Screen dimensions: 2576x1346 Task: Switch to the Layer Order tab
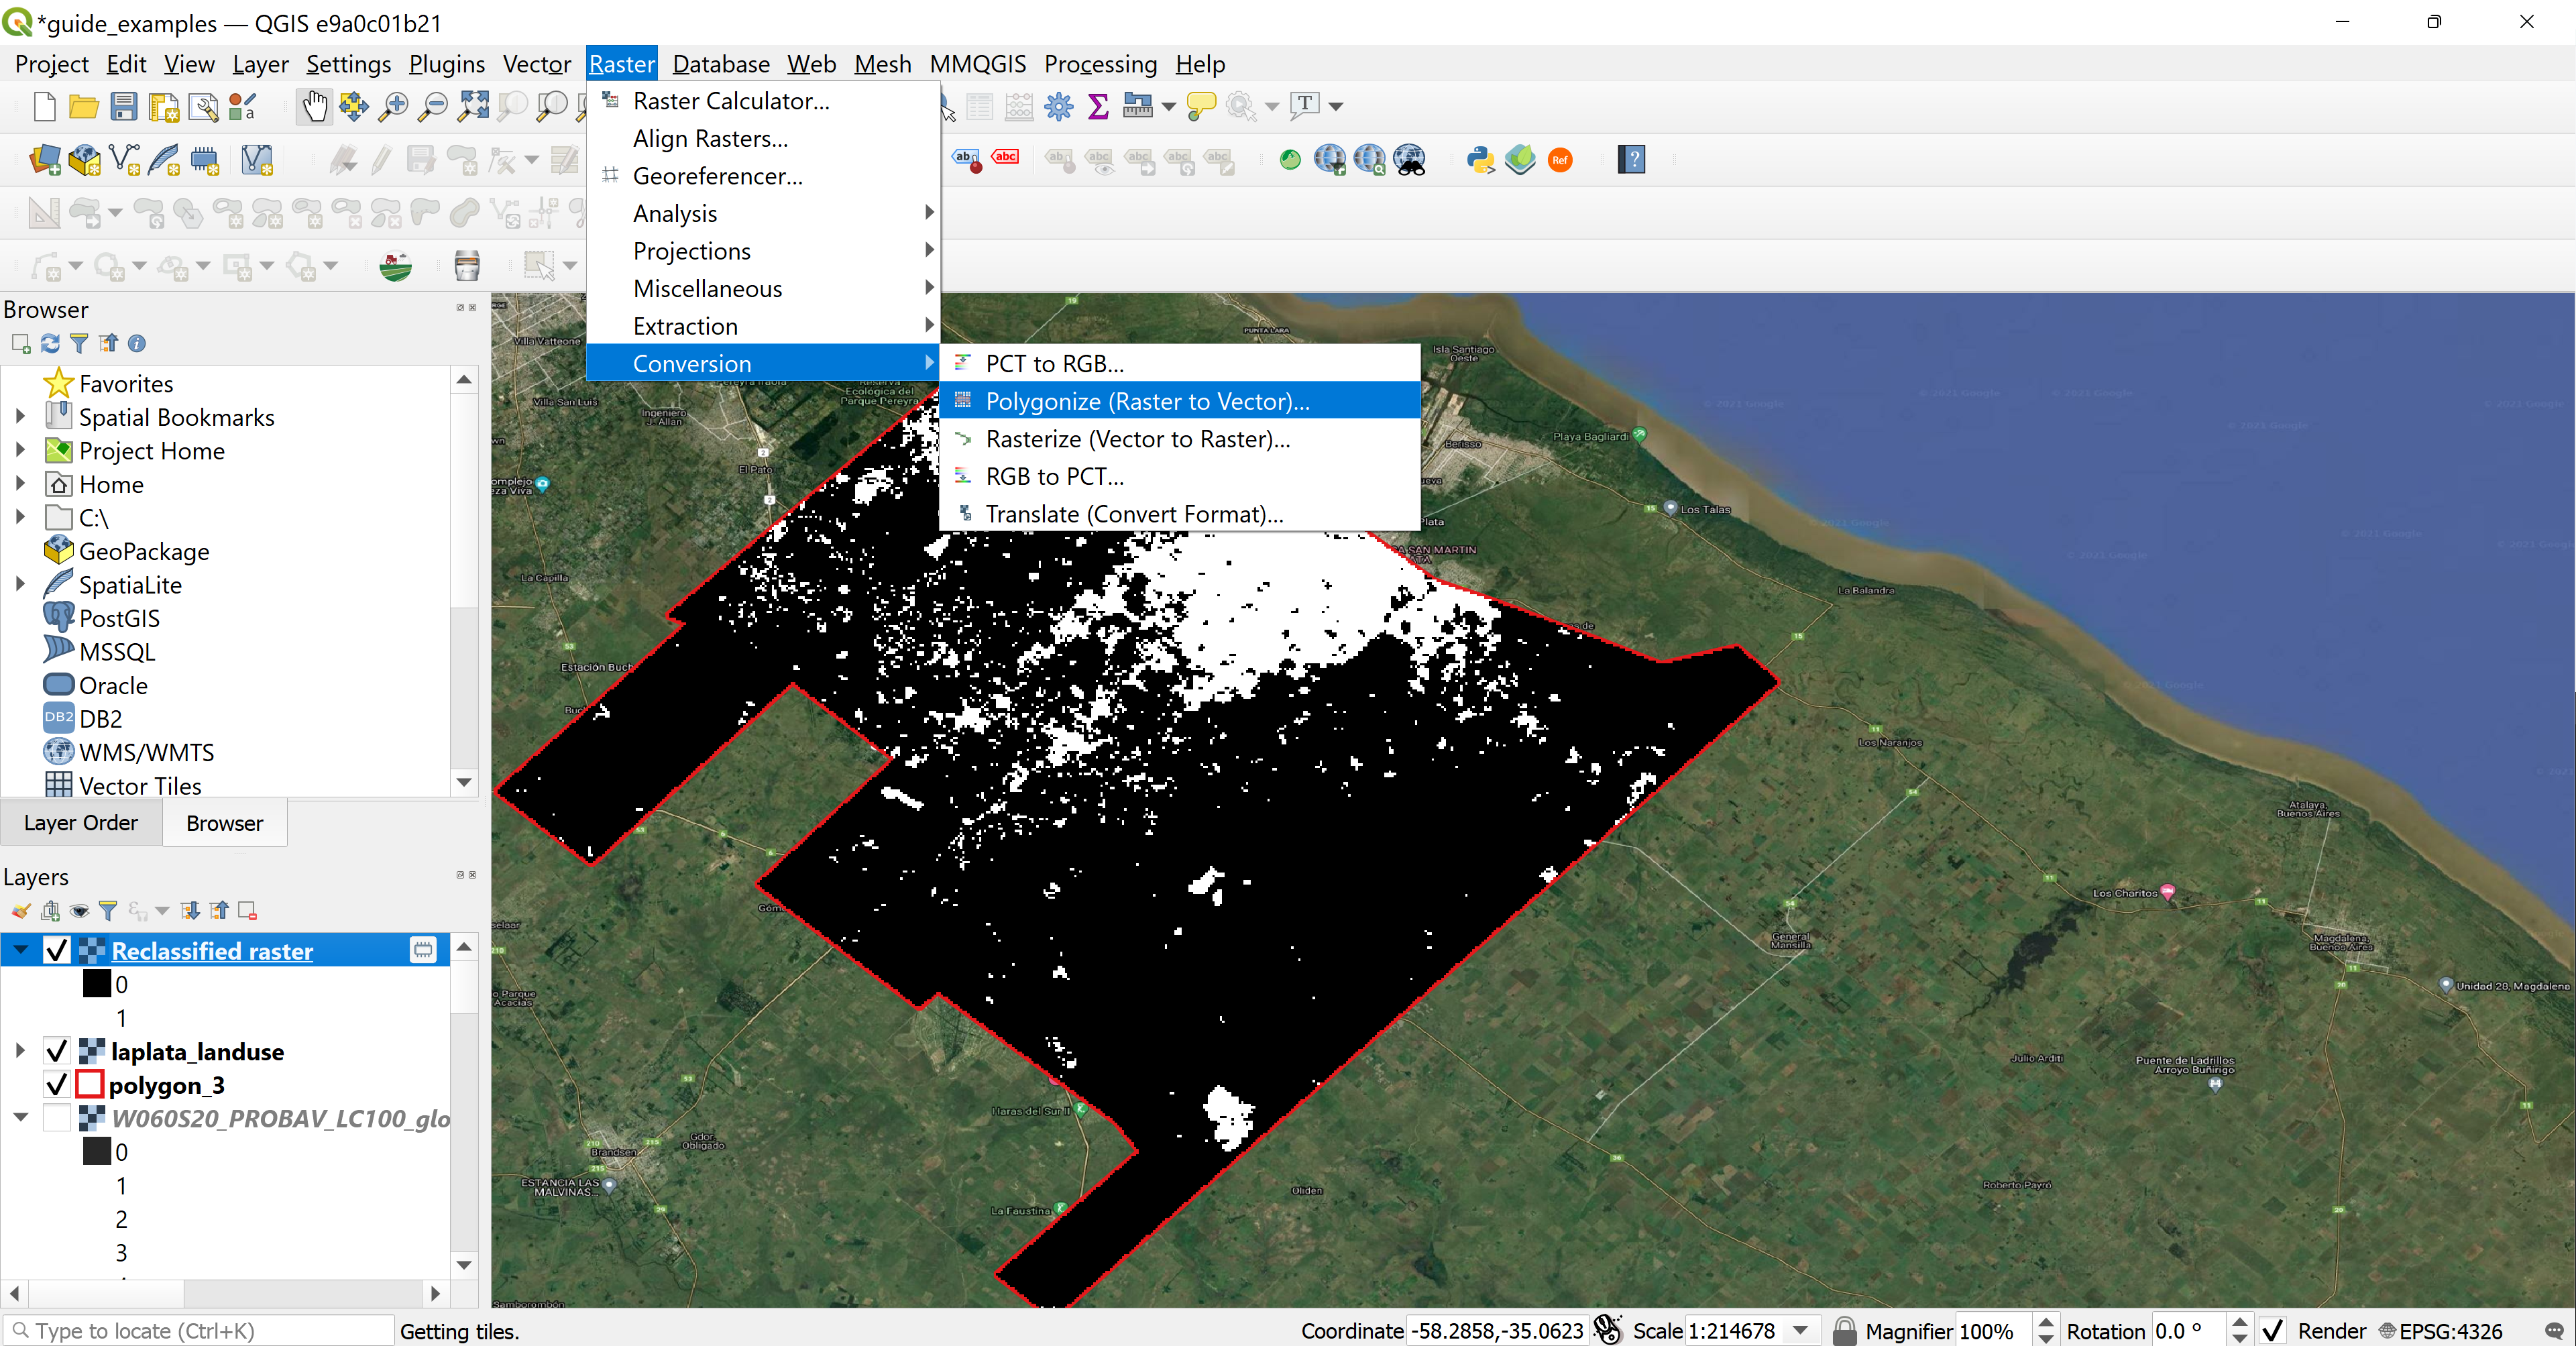point(81,823)
